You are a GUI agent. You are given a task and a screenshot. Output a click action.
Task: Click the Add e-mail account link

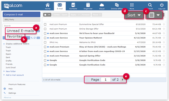coord(15,75)
